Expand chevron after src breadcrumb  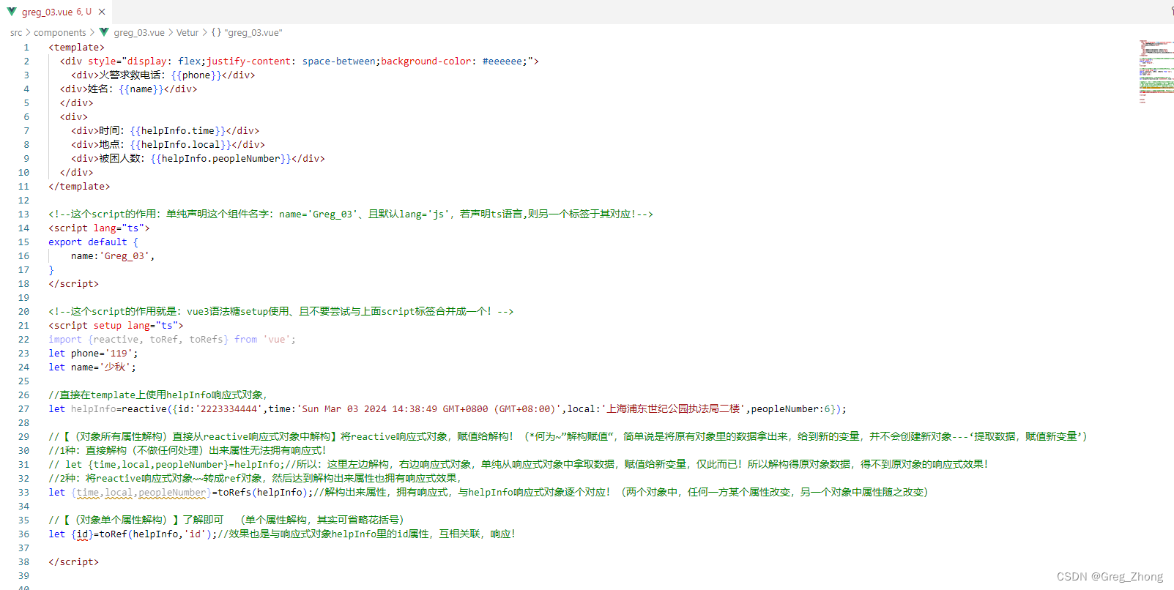[28, 32]
